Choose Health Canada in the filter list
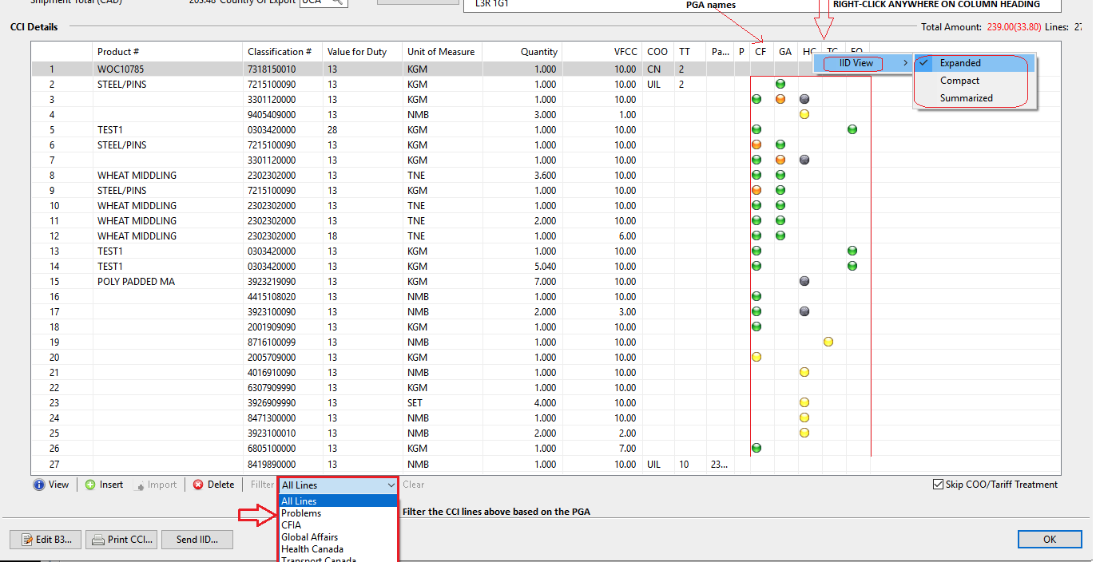This screenshot has height=562, width=1096. coord(338,549)
